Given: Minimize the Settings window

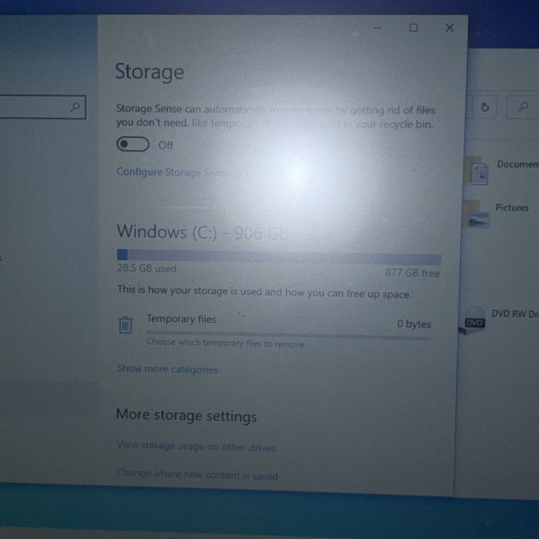Looking at the screenshot, I should [378, 28].
